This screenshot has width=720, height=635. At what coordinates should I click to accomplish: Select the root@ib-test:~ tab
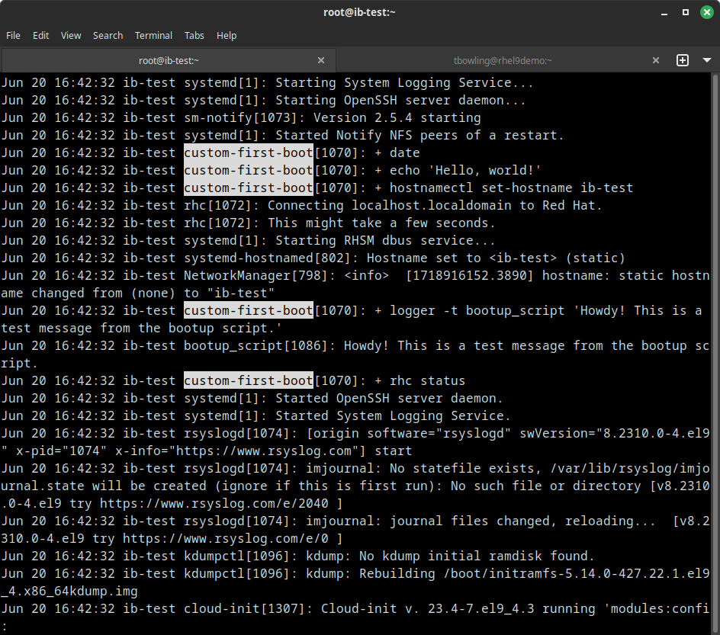pos(169,60)
